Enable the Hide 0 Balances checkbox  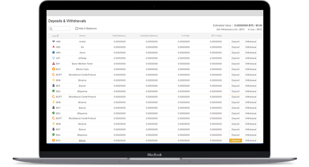click(x=76, y=29)
